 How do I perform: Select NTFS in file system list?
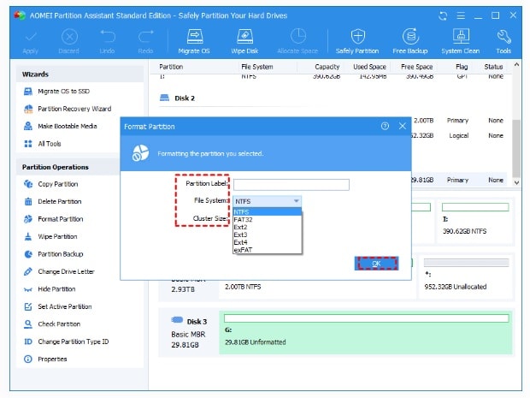(x=267, y=212)
